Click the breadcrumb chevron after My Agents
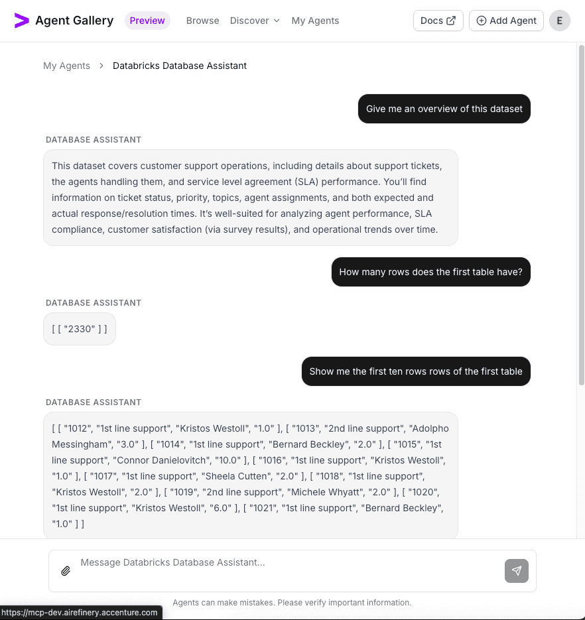The height and width of the screenshot is (620, 585). click(100, 66)
